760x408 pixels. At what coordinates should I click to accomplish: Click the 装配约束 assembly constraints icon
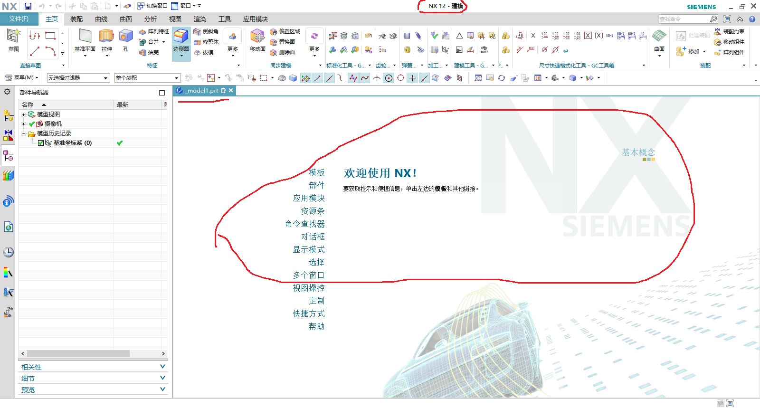pos(729,31)
